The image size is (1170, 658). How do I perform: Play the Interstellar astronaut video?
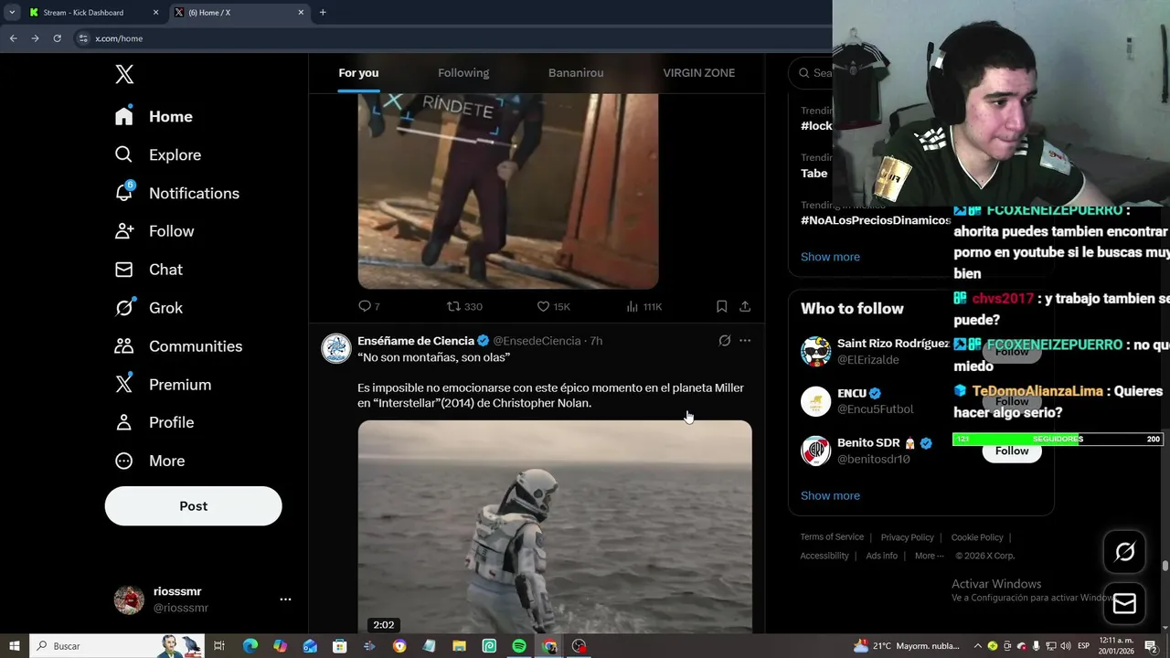click(x=555, y=525)
